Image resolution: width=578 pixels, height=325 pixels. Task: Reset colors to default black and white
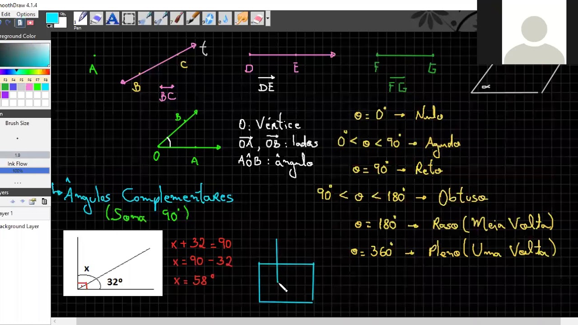tap(49, 26)
